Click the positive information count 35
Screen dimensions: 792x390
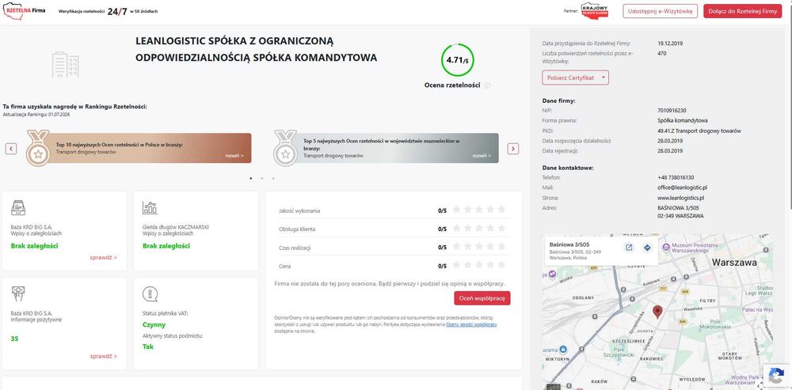pos(14,339)
